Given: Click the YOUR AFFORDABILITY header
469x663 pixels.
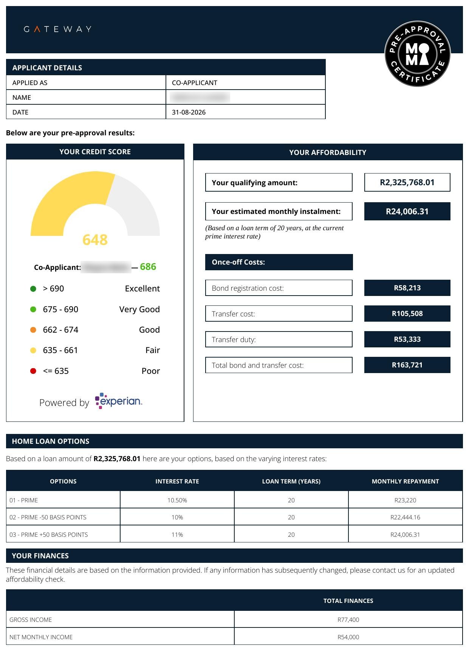Looking at the screenshot, I should click(x=328, y=152).
